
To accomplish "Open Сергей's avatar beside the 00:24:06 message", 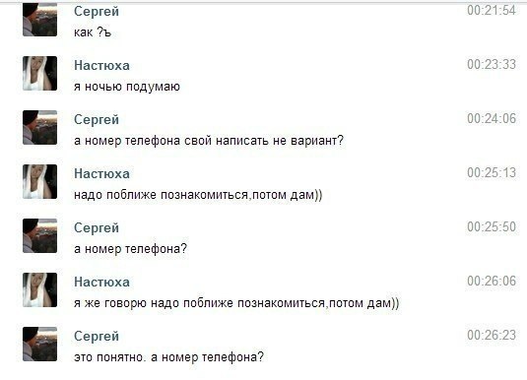I will click(39, 127).
